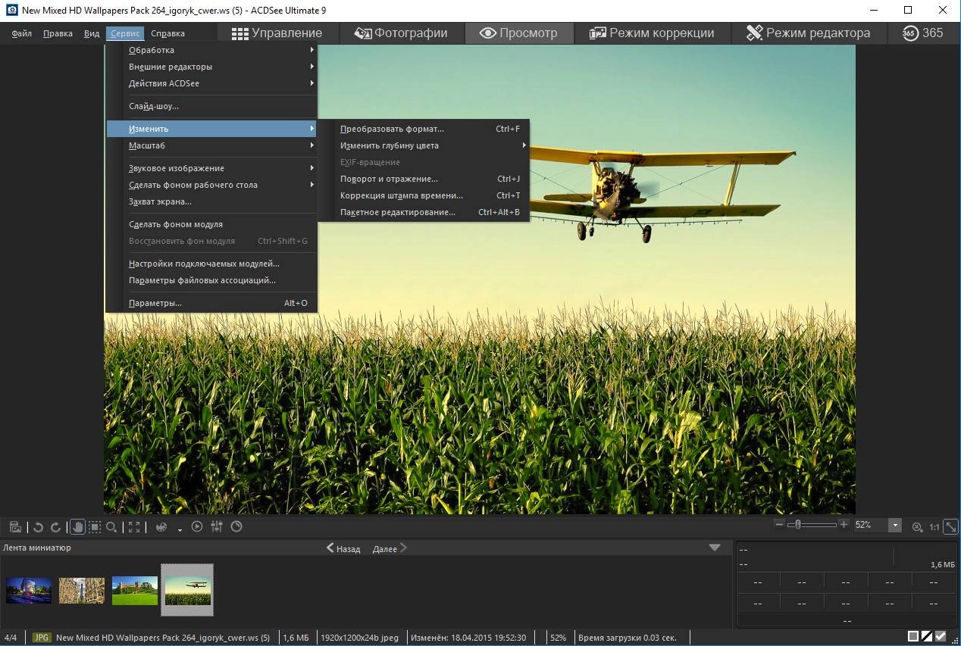Select the blue night building thumbnail
The image size is (961, 646).
click(29, 591)
